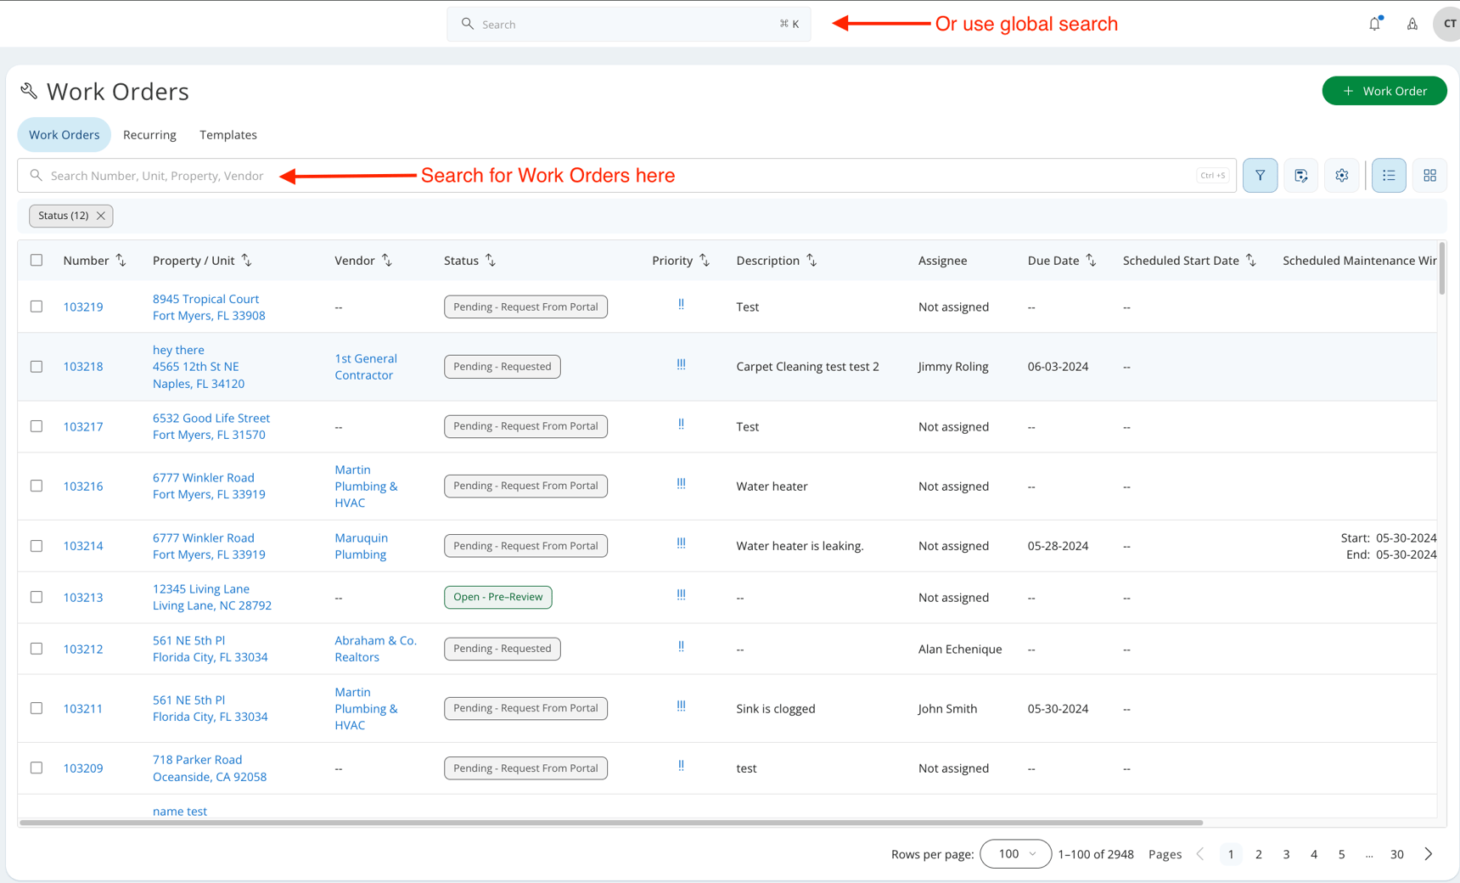Remove the Status (12) filter chip

pos(100,216)
